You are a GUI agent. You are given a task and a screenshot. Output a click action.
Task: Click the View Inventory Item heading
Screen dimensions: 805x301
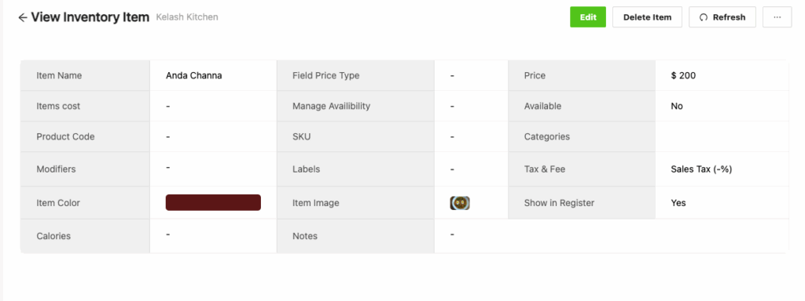pyautogui.click(x=90, y=17)
